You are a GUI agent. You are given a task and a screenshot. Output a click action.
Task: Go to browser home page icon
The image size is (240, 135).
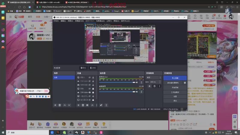click(24, 7)
